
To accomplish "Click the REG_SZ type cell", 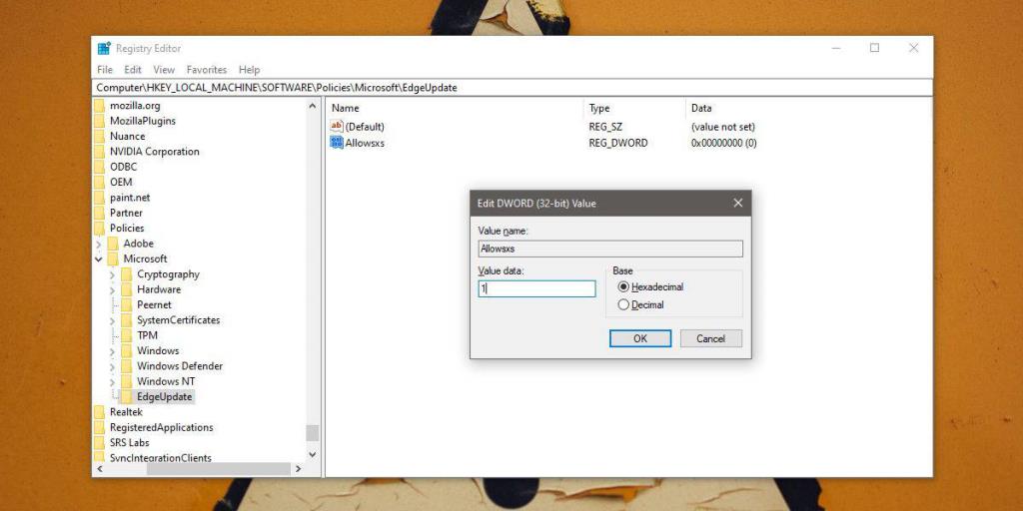I will click(x=605, y=127).
